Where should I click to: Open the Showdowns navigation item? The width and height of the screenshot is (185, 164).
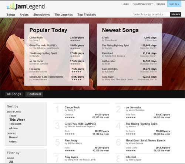pos(41,15)
